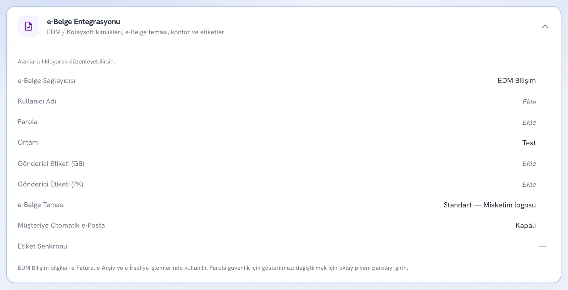The height and width of the screenshot is (290, 568).
Task: Click the Etiket Senkronu dash value
Action: coord(543,246)
